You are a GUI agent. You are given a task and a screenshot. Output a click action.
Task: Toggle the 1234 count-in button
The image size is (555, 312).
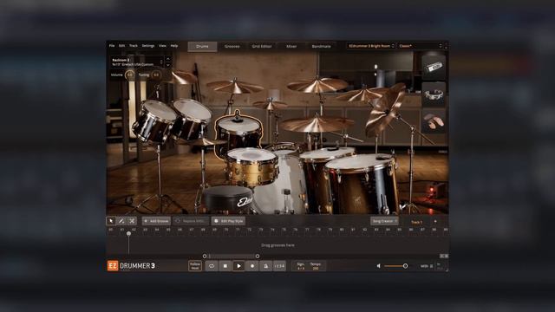click(x=279, y=266)
